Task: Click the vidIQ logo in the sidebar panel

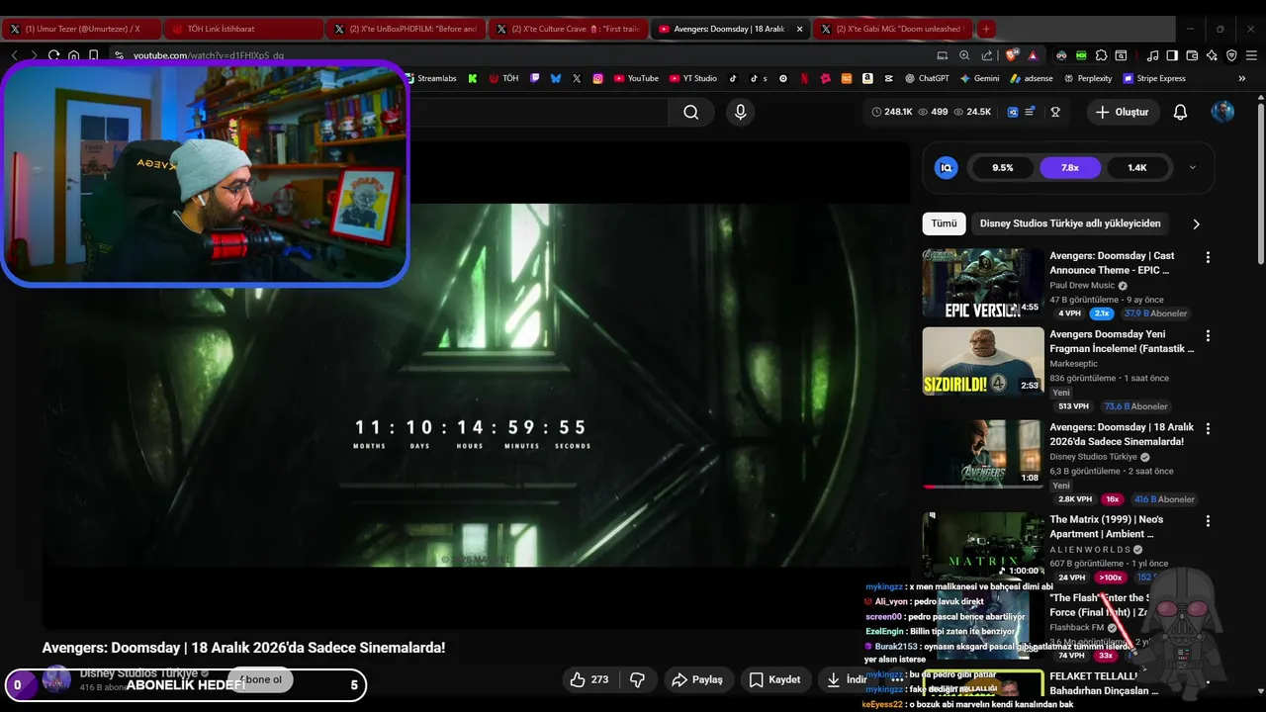Action: (947, 168)
